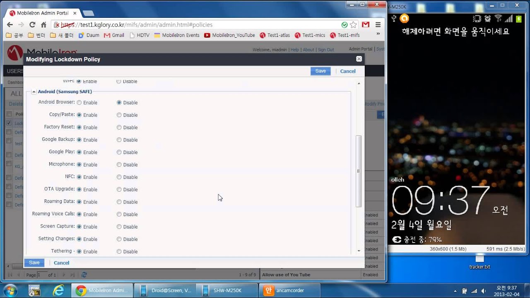The width and height of the screenshot is (530, 298).
Task: Switch to Droid@Screen taskbar window
Action: coord(165,291)
